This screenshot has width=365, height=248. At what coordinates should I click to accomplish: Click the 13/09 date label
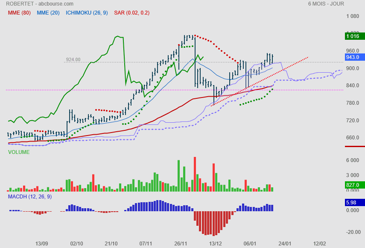[42, 244]
